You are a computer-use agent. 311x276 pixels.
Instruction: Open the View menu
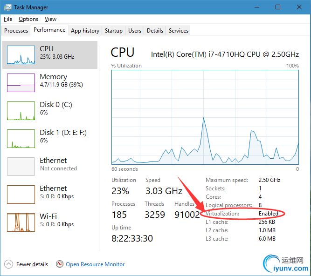pos(50,19)
